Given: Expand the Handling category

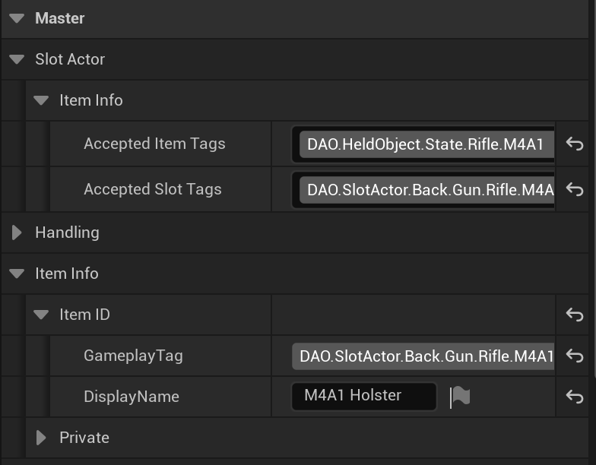Looking at the screenshot, I should click(17, 232).
